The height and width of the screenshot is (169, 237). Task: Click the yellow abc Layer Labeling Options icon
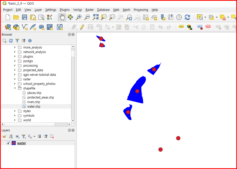click(181, 27)
